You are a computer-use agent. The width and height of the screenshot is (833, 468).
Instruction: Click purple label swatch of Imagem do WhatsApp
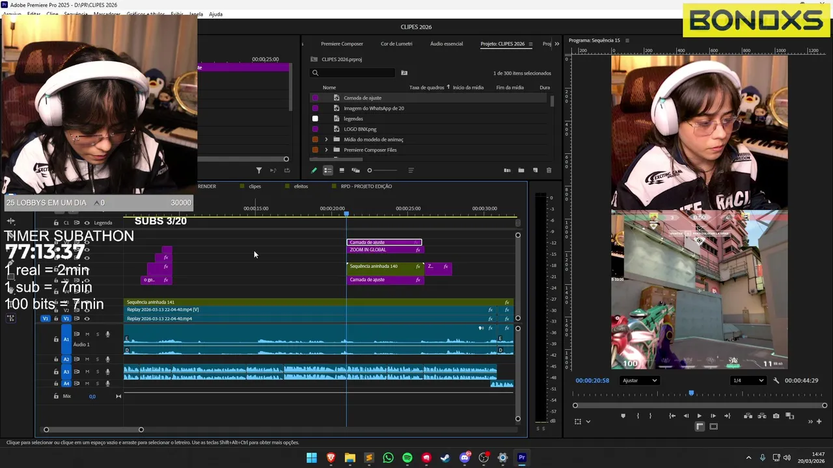(316, 108)
